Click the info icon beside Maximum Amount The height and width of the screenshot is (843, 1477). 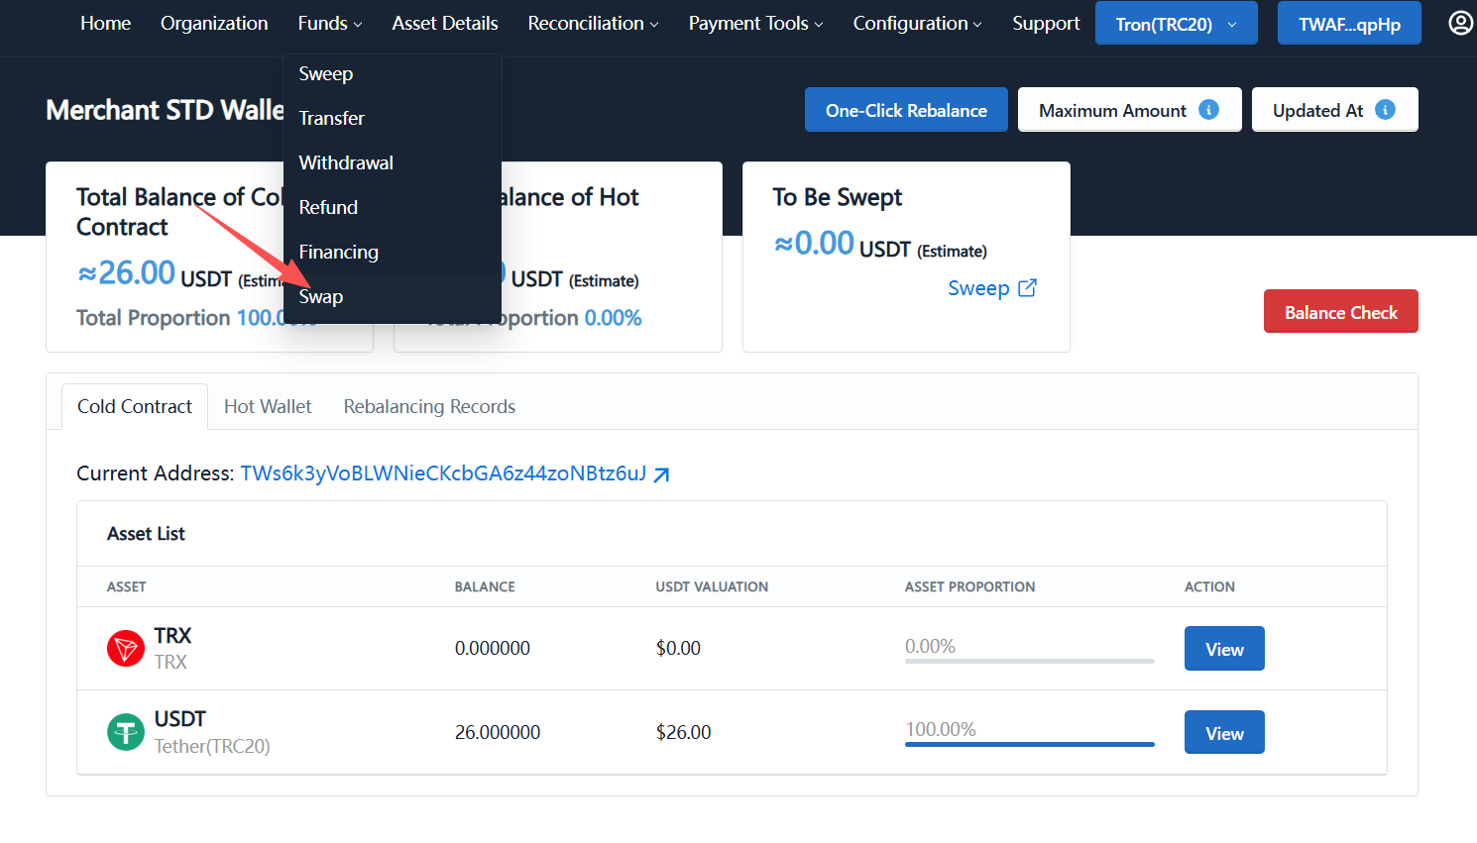coord(1208,110)
